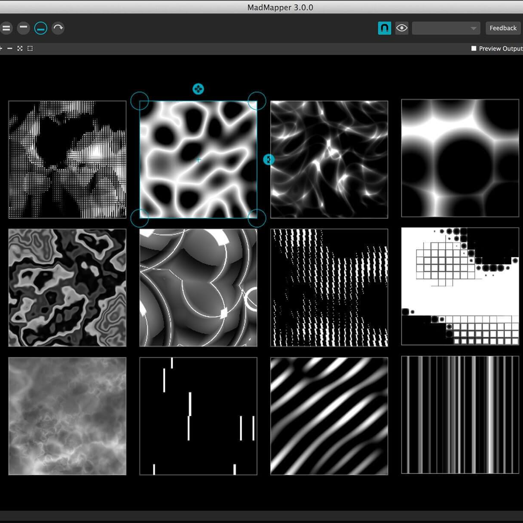This screenshot has width=523, height=523.
Task: Click the double-bar layout button in toolbar
Action: (6, 28)
